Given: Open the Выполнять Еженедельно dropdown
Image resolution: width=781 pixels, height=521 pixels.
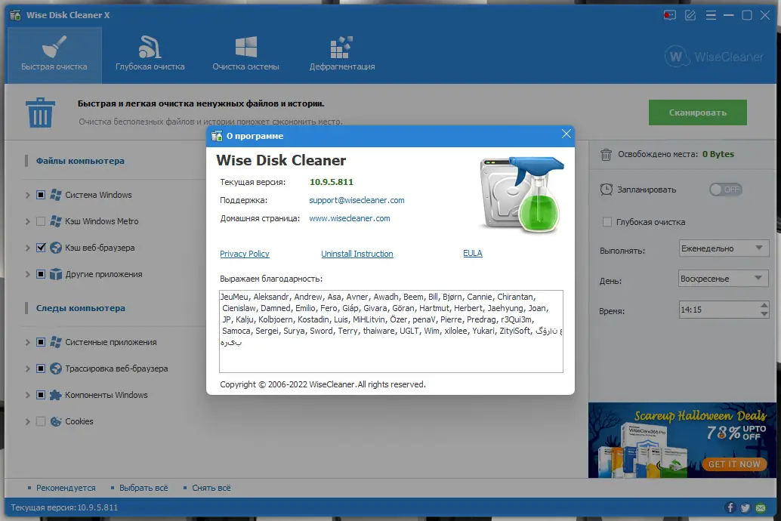Looking at the screenshot, I should pos(724,248).
